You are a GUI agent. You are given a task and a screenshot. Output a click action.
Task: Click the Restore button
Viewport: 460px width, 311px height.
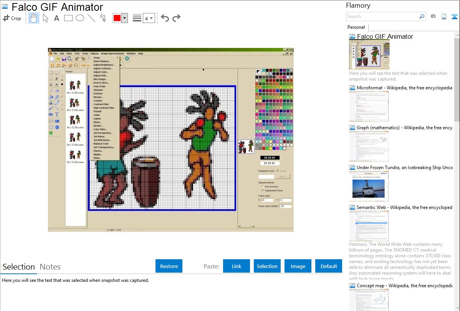pyautogui.click(x=169, y=266)
